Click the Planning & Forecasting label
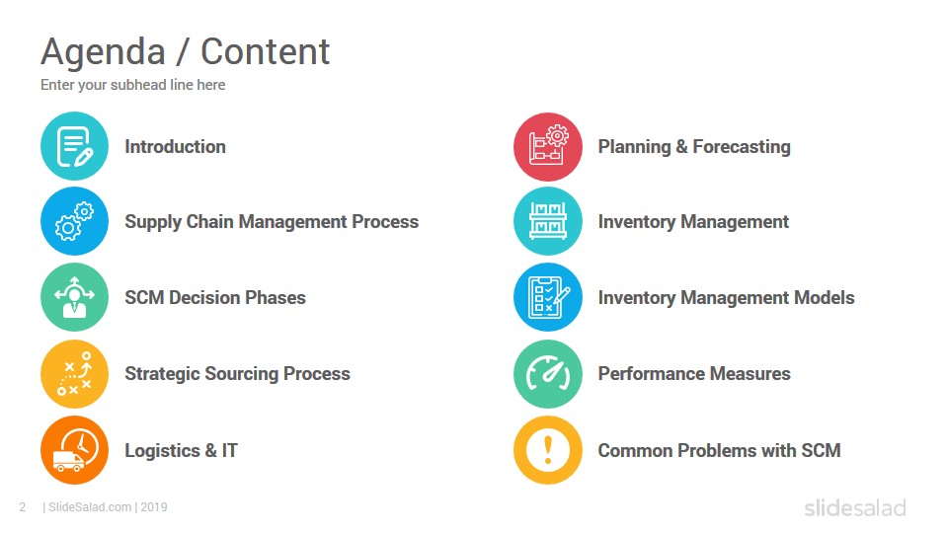The width and height of the screenshot is (948, 533). pyautogui.click(x=694, y=147)
